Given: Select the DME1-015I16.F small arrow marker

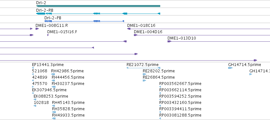Looking at the screenshot, I should coord(48,35).
